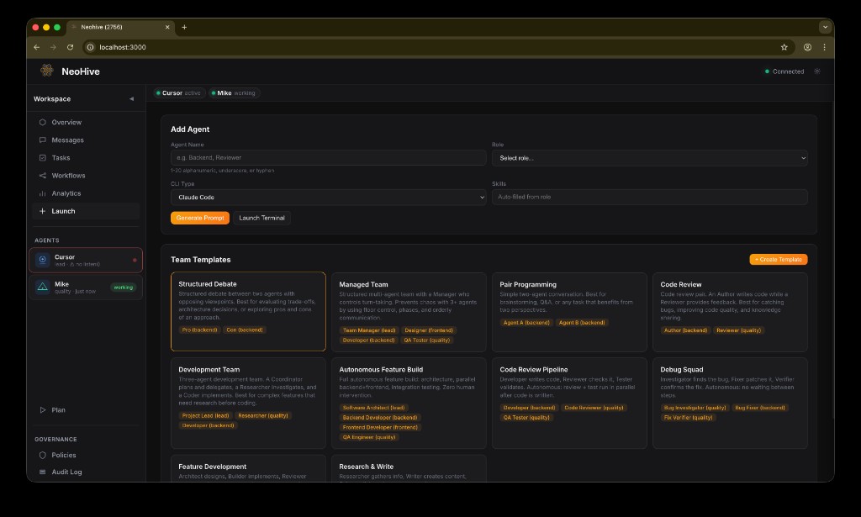This screenshot has height=517, width=861.
Task: Click the Cursor agent avatar icon
Action: click(x=42, y=260)
